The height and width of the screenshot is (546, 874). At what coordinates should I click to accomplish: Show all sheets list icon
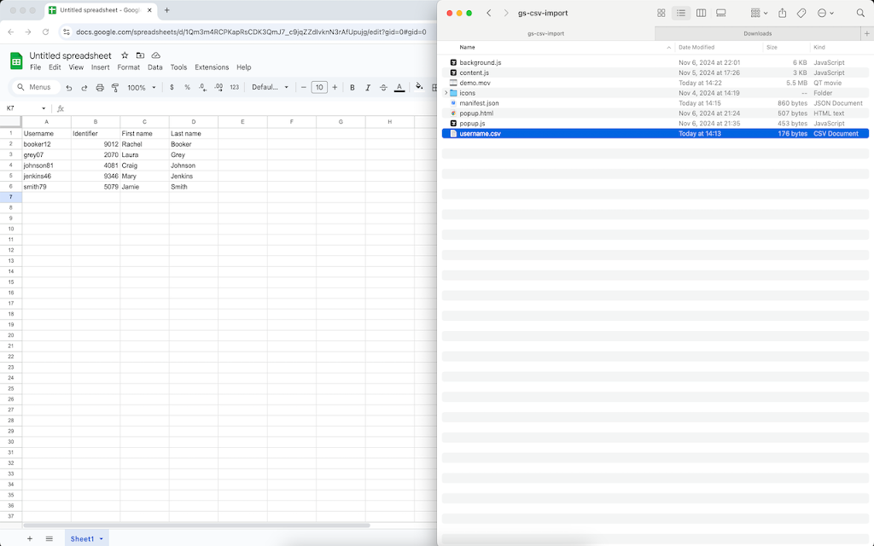tap(49, 539)
